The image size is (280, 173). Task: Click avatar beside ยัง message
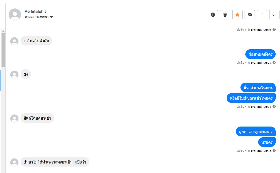(14, 74)
